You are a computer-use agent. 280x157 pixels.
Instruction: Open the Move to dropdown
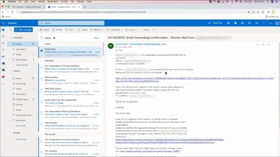point(97,30)
